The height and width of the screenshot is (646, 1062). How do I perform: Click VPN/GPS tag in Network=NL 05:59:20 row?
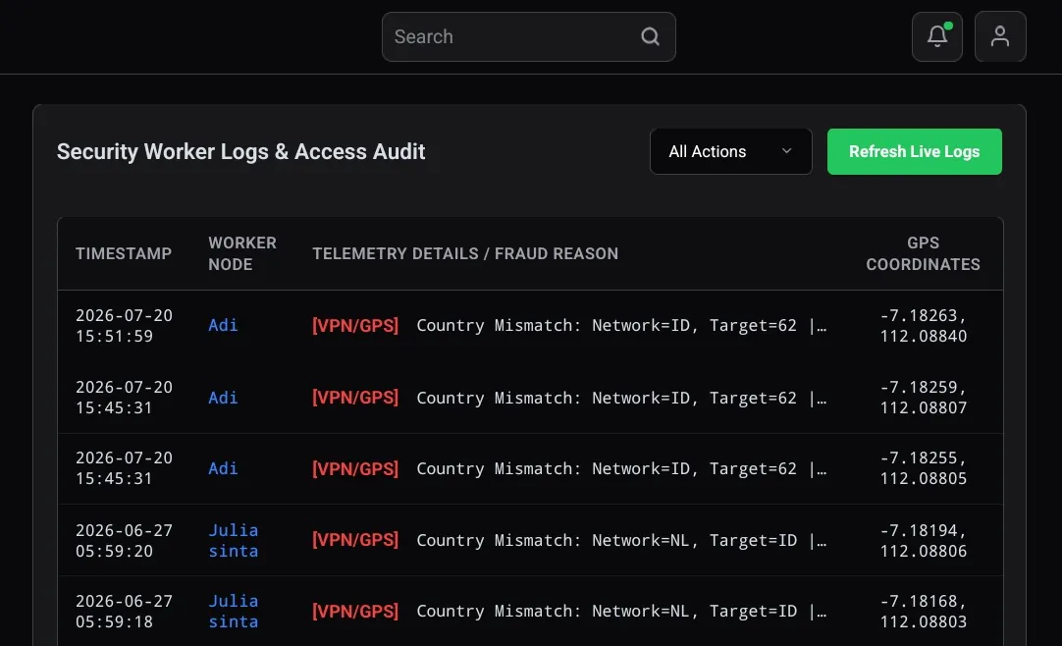pos(355,540)
